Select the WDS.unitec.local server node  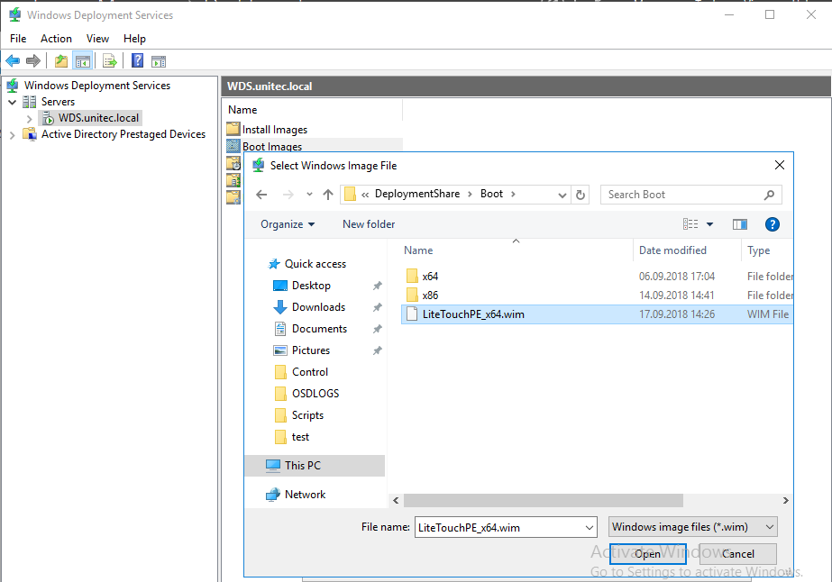[x=98, y=118]
